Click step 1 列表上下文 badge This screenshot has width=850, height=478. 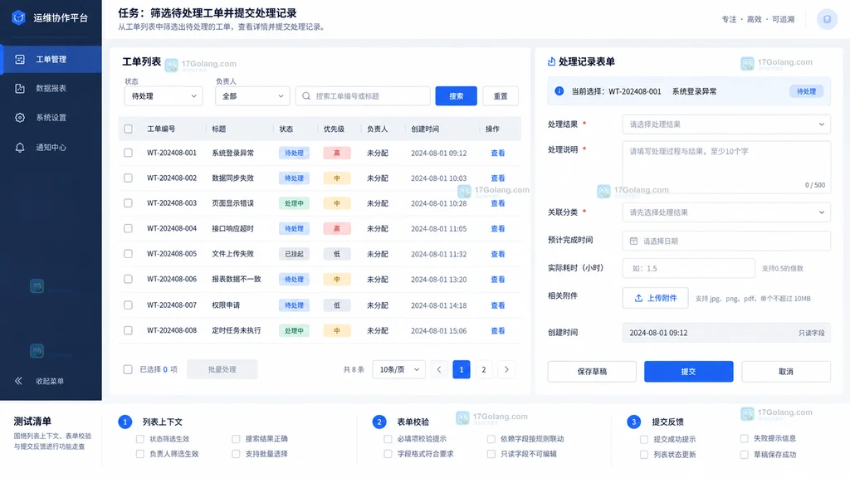click(x=125, y=422)
